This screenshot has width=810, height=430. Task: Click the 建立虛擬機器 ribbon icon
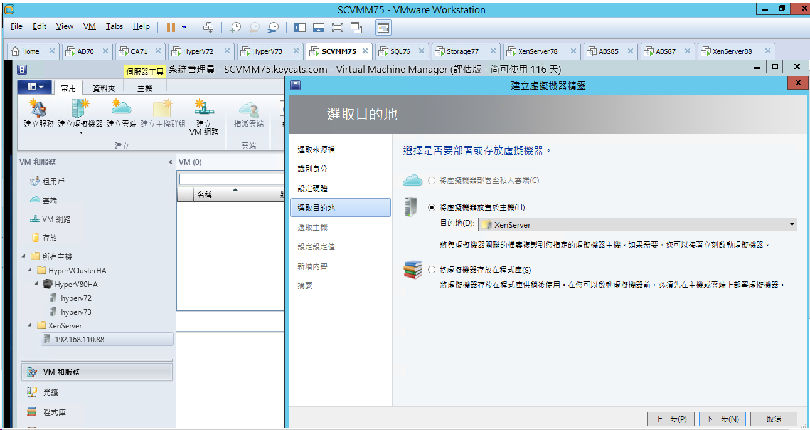(80, 110)
